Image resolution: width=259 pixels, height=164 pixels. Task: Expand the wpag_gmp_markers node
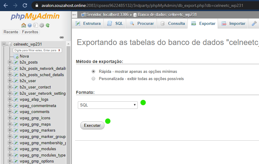pyautogui.click(x=10, y=130)
